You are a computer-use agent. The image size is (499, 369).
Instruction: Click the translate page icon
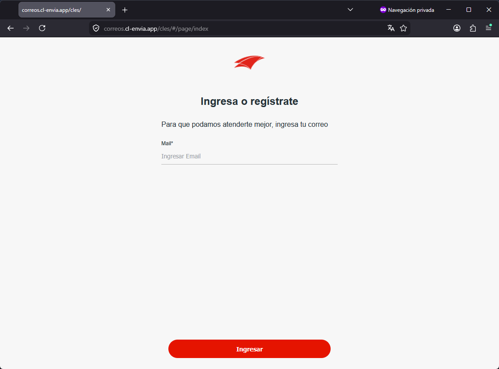[391, 29]
